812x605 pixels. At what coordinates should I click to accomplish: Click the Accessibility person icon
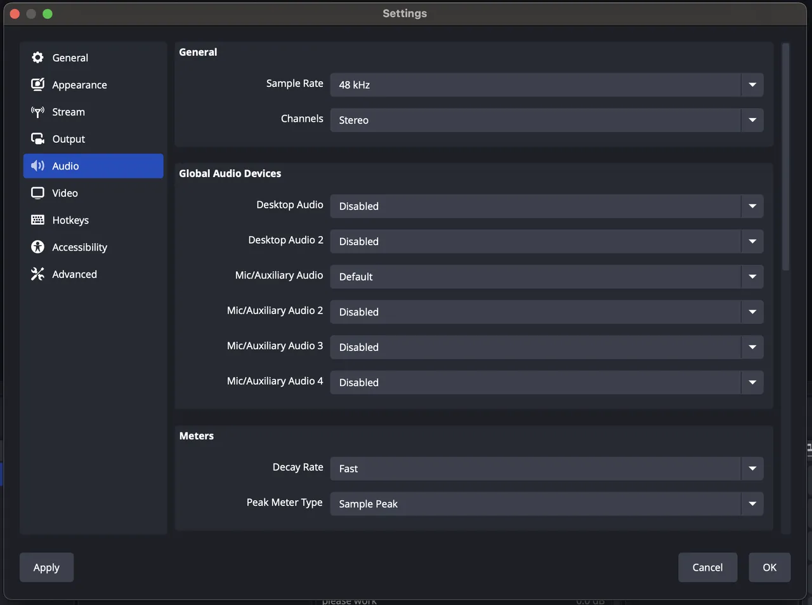click(x=37, y=247)
